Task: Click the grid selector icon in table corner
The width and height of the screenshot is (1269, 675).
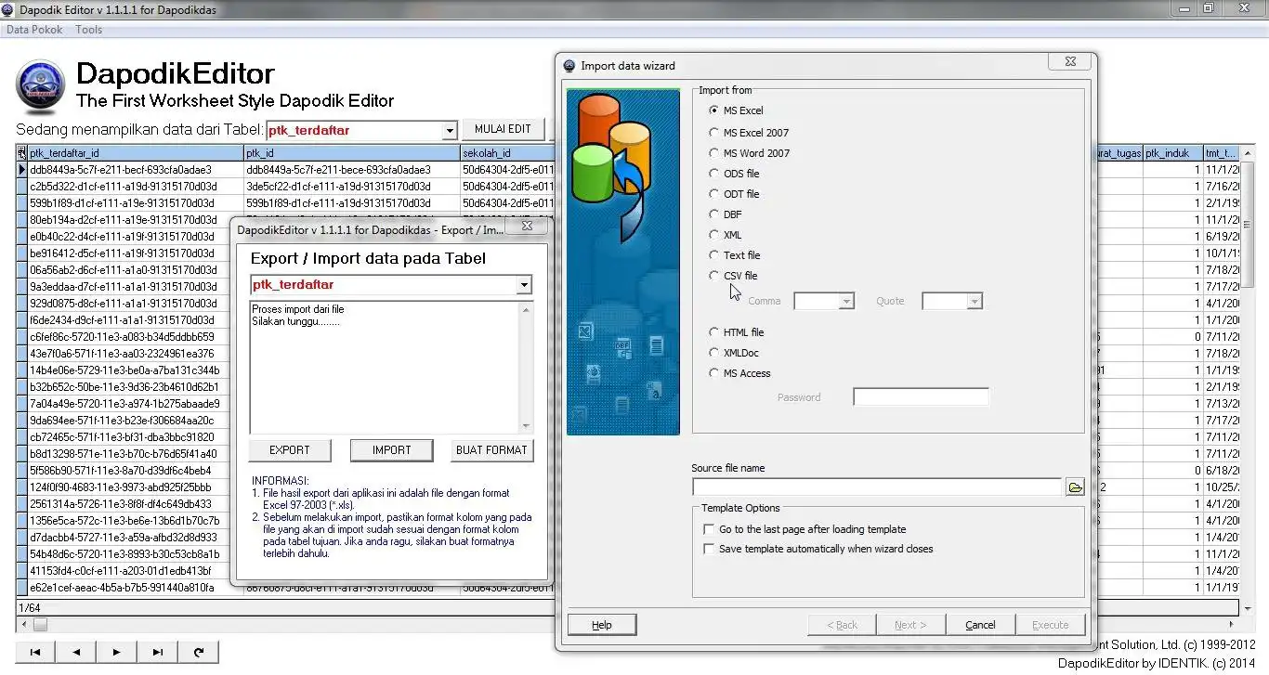Action: 22,153
